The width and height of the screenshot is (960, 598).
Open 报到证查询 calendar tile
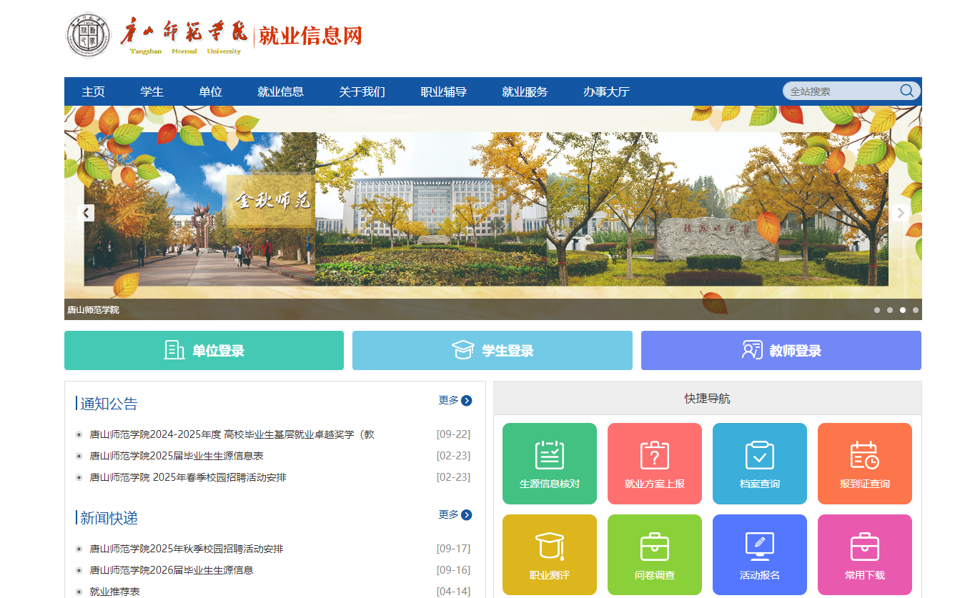864,463
